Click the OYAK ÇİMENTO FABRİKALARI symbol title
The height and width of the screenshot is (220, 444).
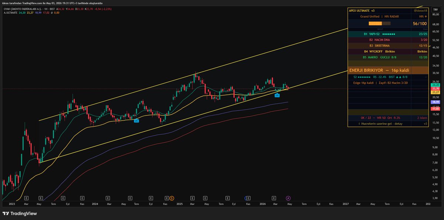click(x=22, y=9)
